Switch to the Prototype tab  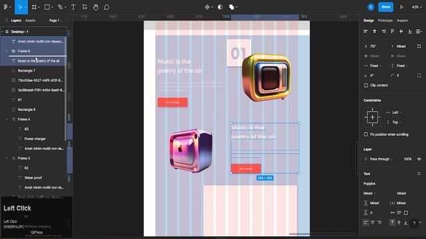385,21
